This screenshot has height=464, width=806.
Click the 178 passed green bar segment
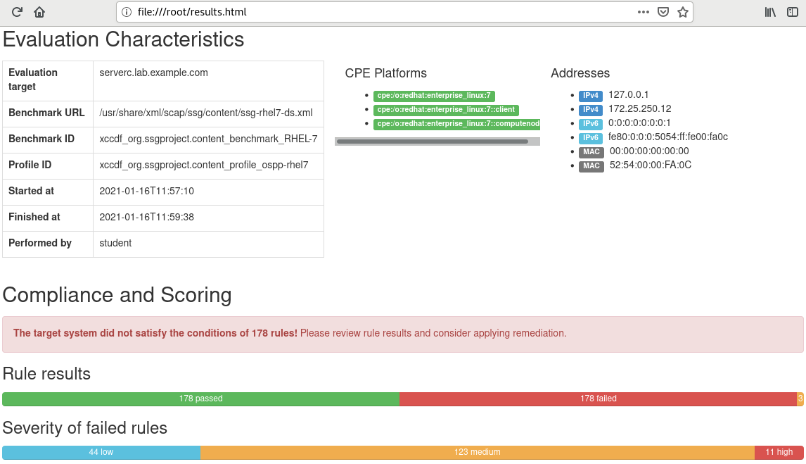click(200, 399)
